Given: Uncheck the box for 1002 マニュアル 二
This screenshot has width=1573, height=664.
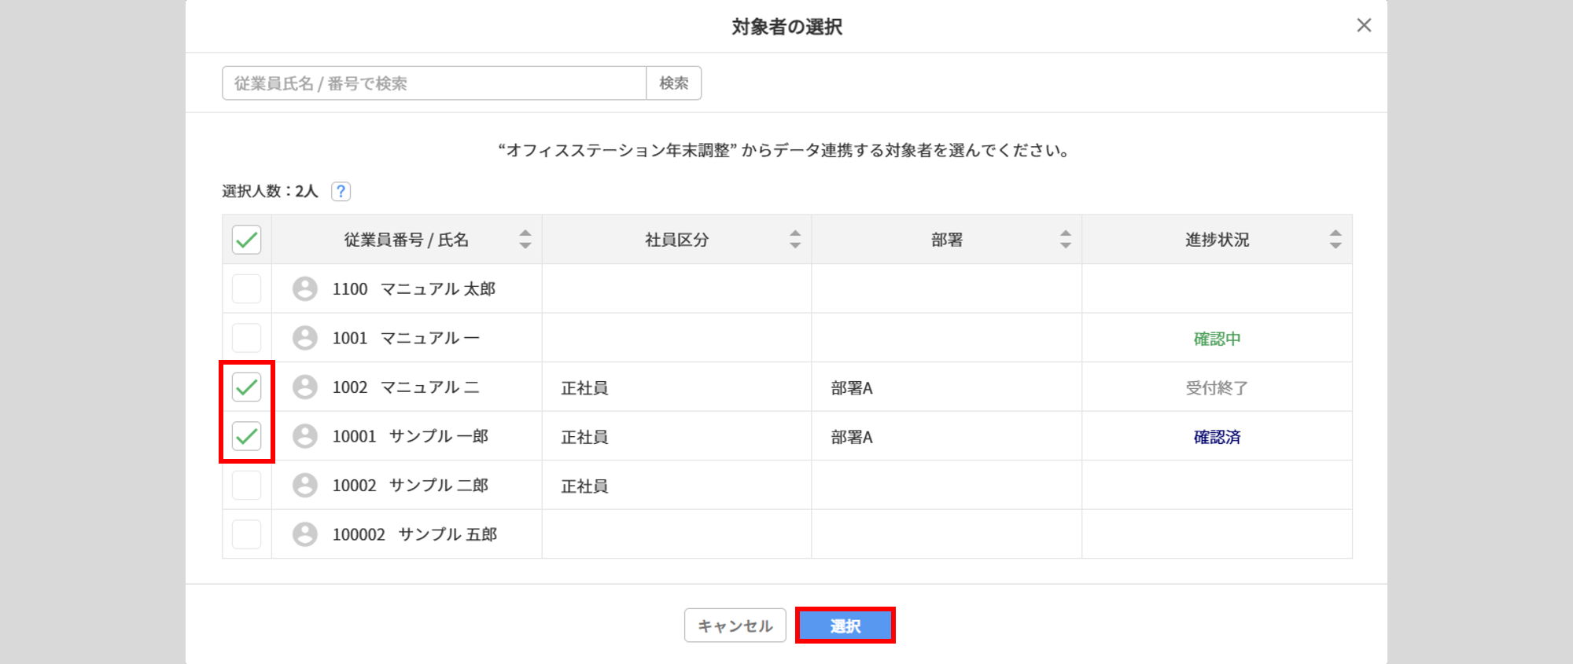Looking at the screenshot, I should point(247,387).
